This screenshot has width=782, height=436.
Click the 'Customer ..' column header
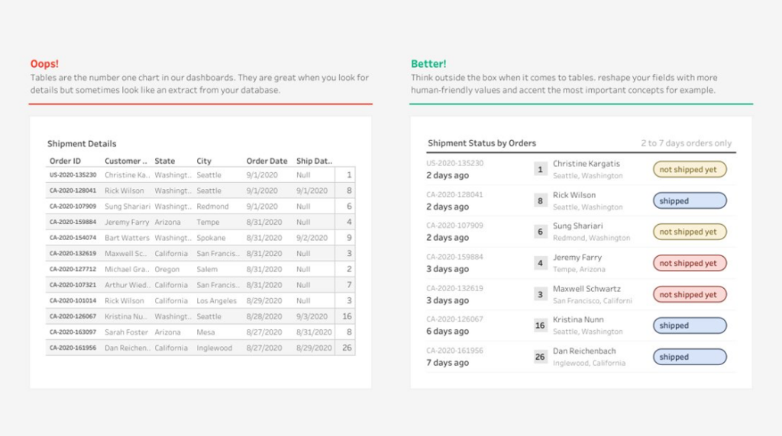click(126, 161)
